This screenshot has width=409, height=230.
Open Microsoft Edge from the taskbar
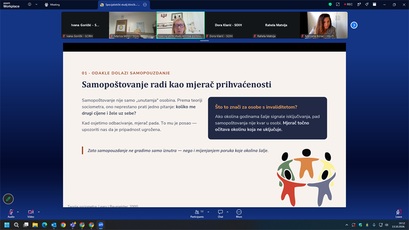pos(45,225)
